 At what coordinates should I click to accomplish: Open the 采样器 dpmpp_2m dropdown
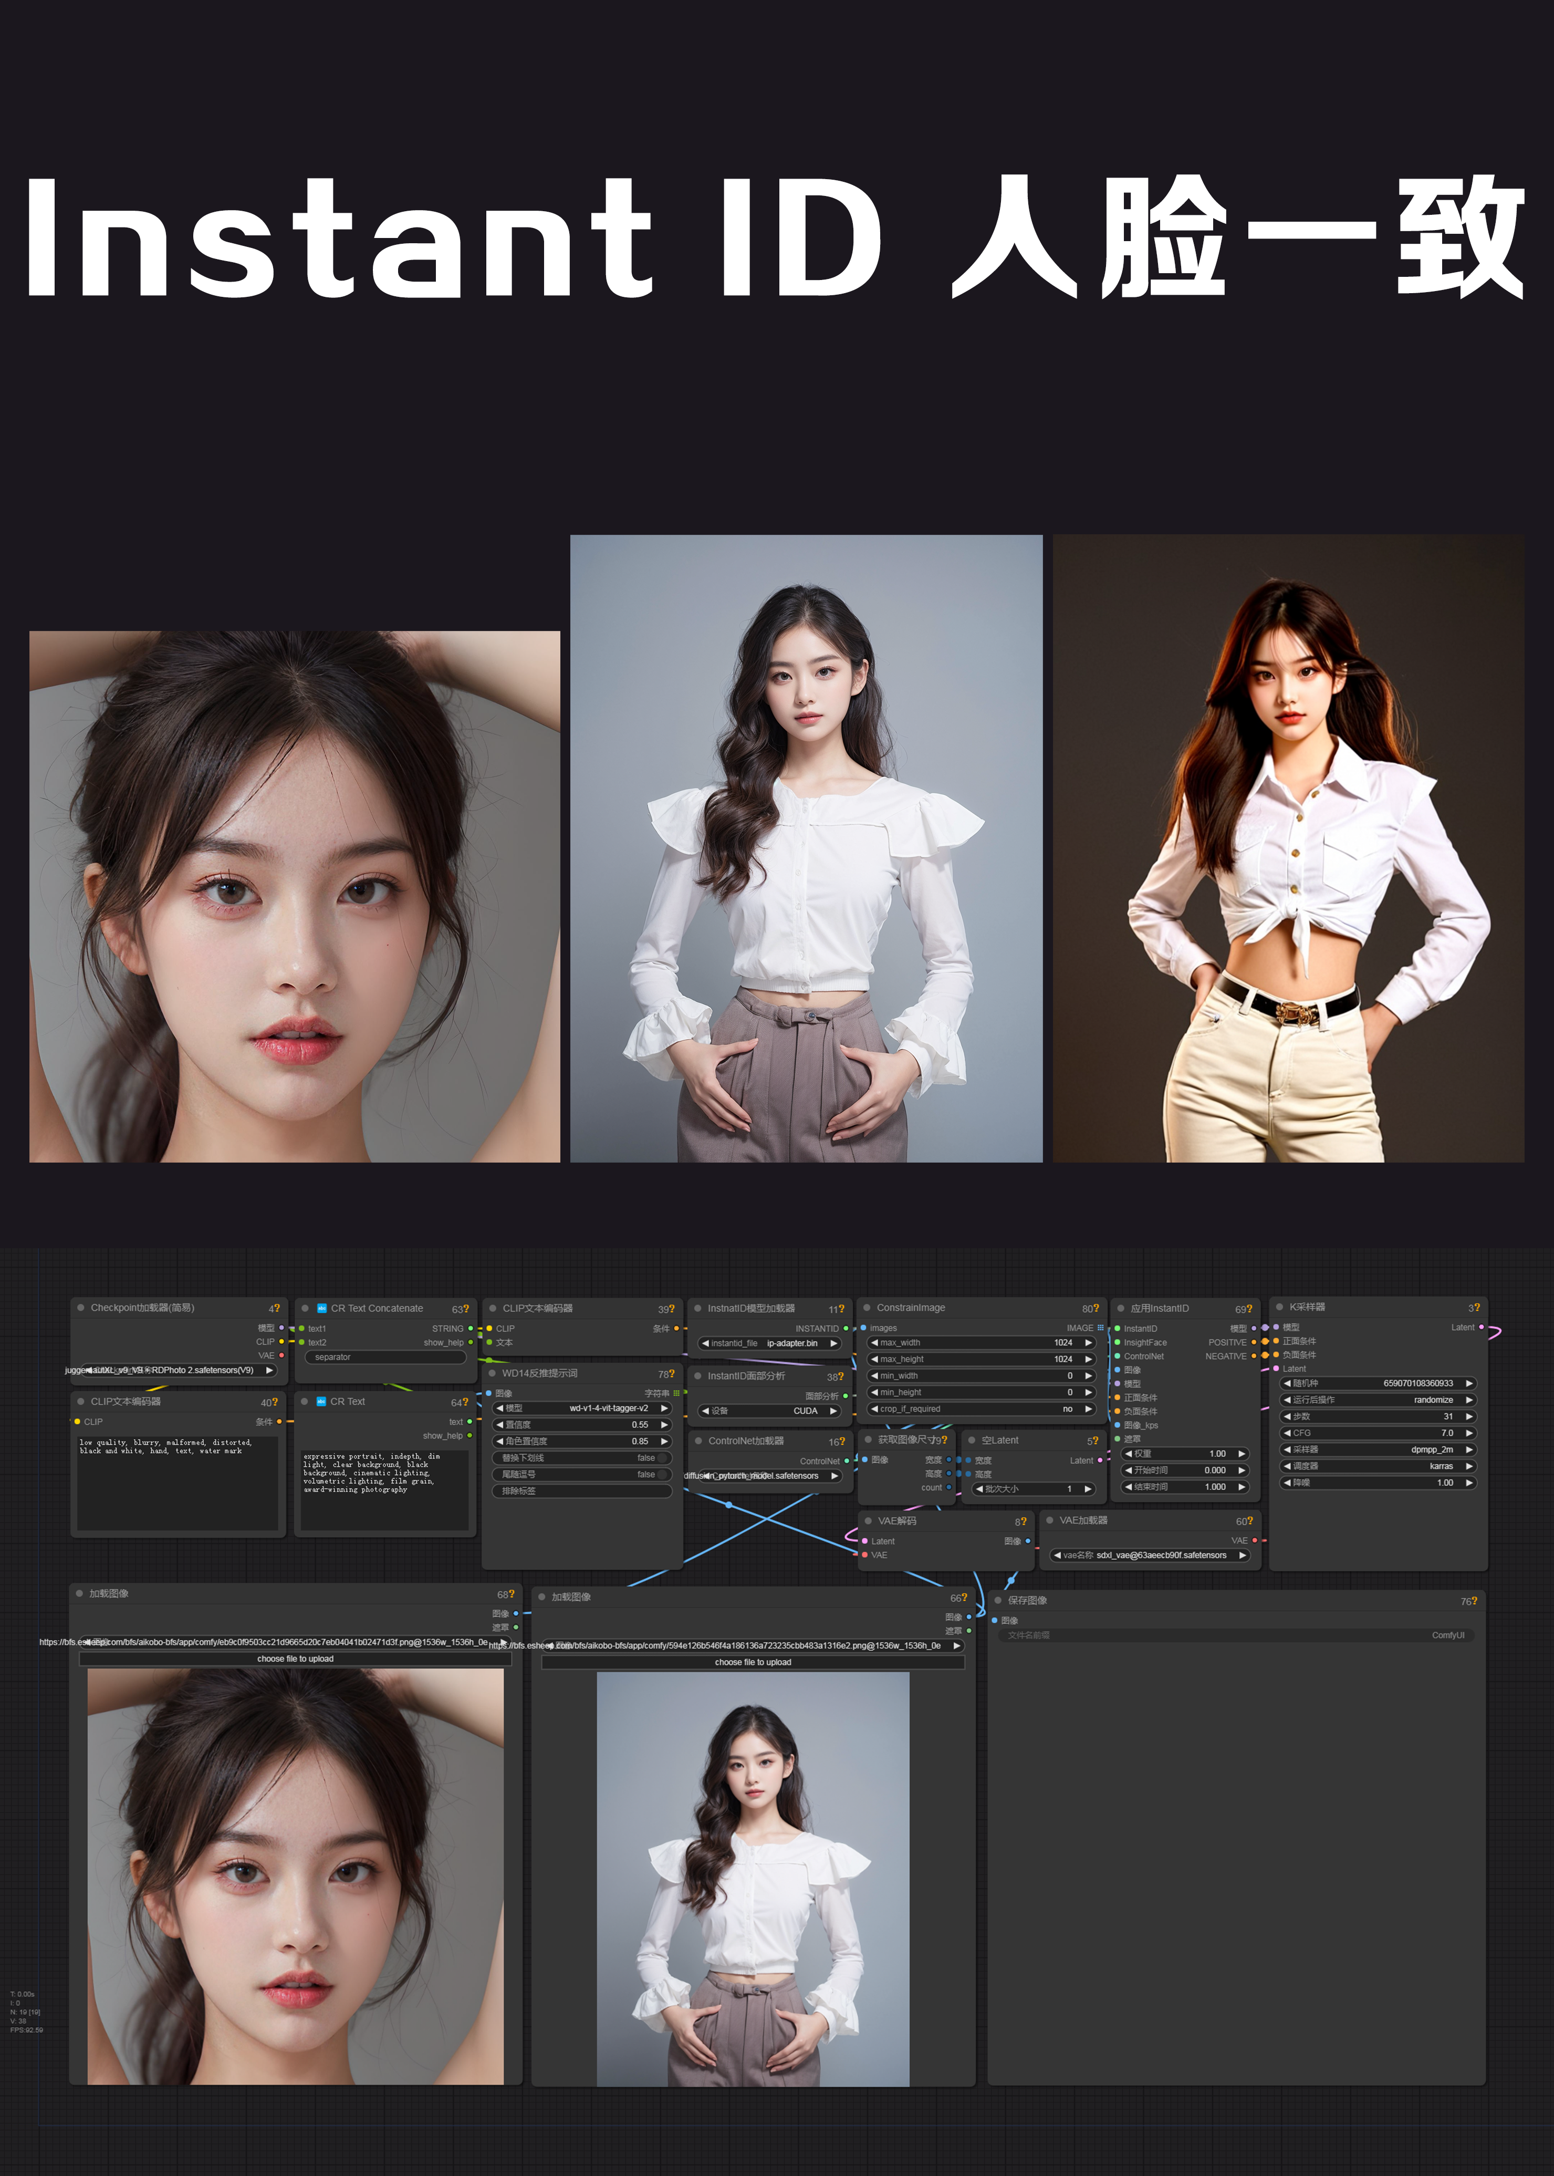pyautogui.click(x=1379, y=1449)
